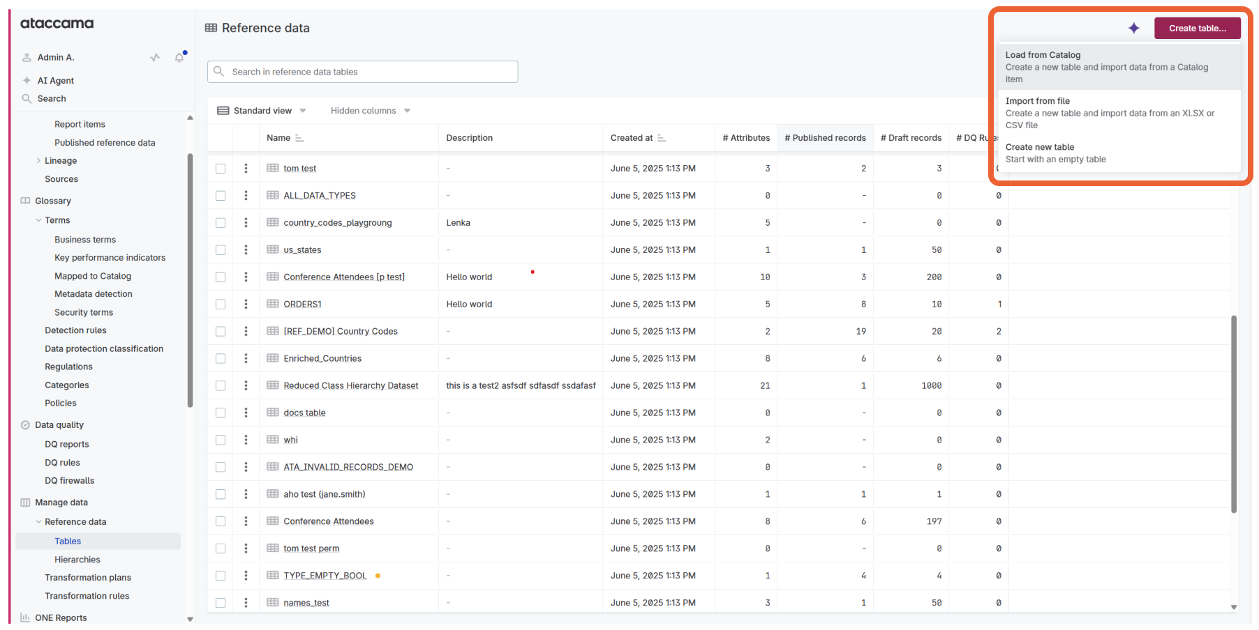Open the notifications bell icon
This screenshot has height=630, width=1259.
[179, 57]
